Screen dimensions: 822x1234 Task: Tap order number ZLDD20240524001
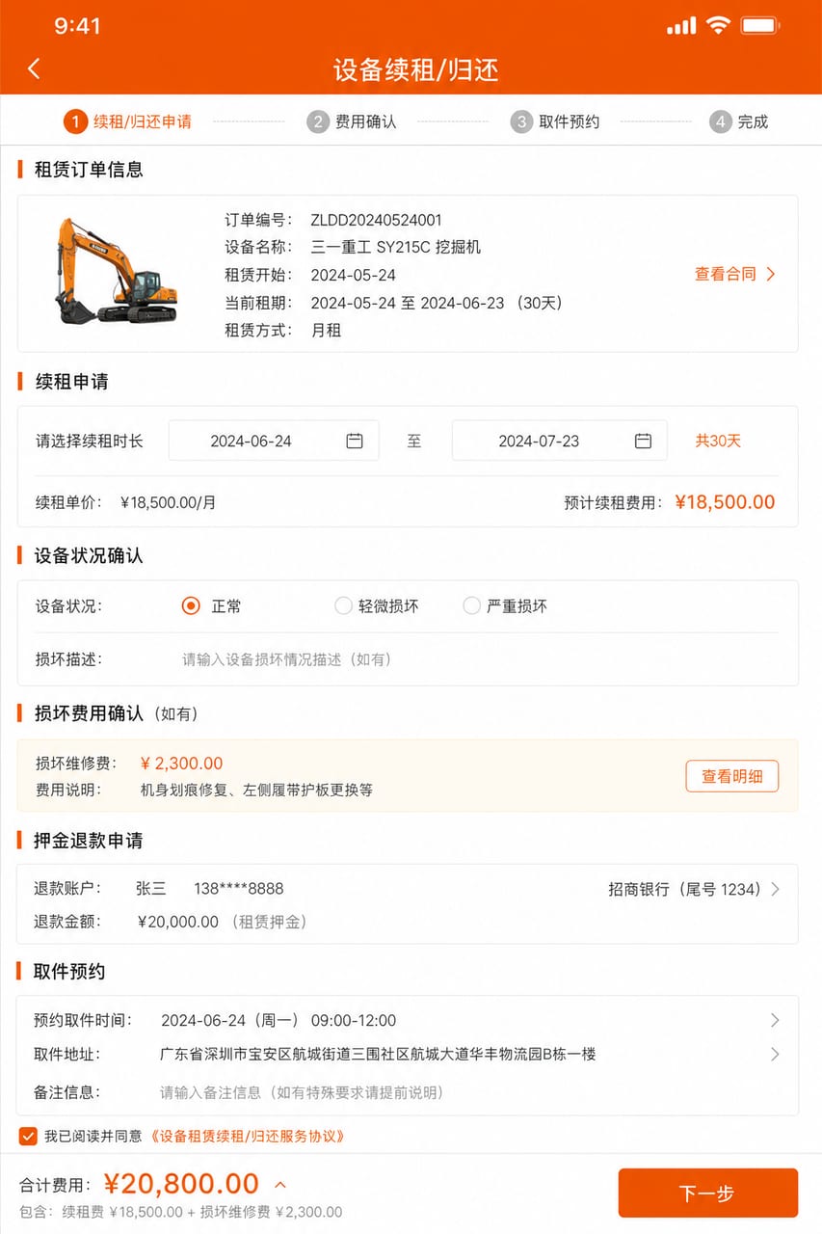click(x=377, y=220)
